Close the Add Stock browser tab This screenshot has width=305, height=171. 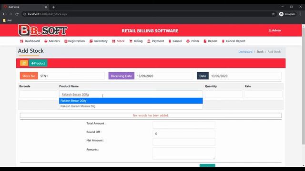click(x=46, y=7)
